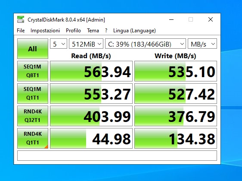The height and width of the screenshot is (181, 242).
Task: Open the Tema menu
Action: [x=93, y=31]
